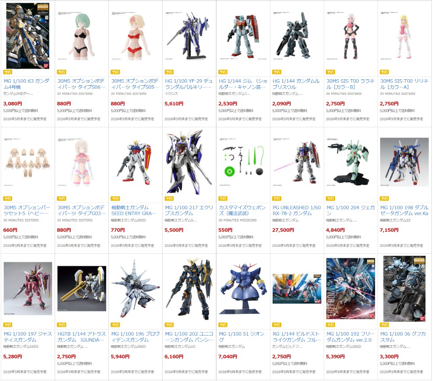Click the HGTB アトラスガンダム thumbnail

click(x=81, y=289)
